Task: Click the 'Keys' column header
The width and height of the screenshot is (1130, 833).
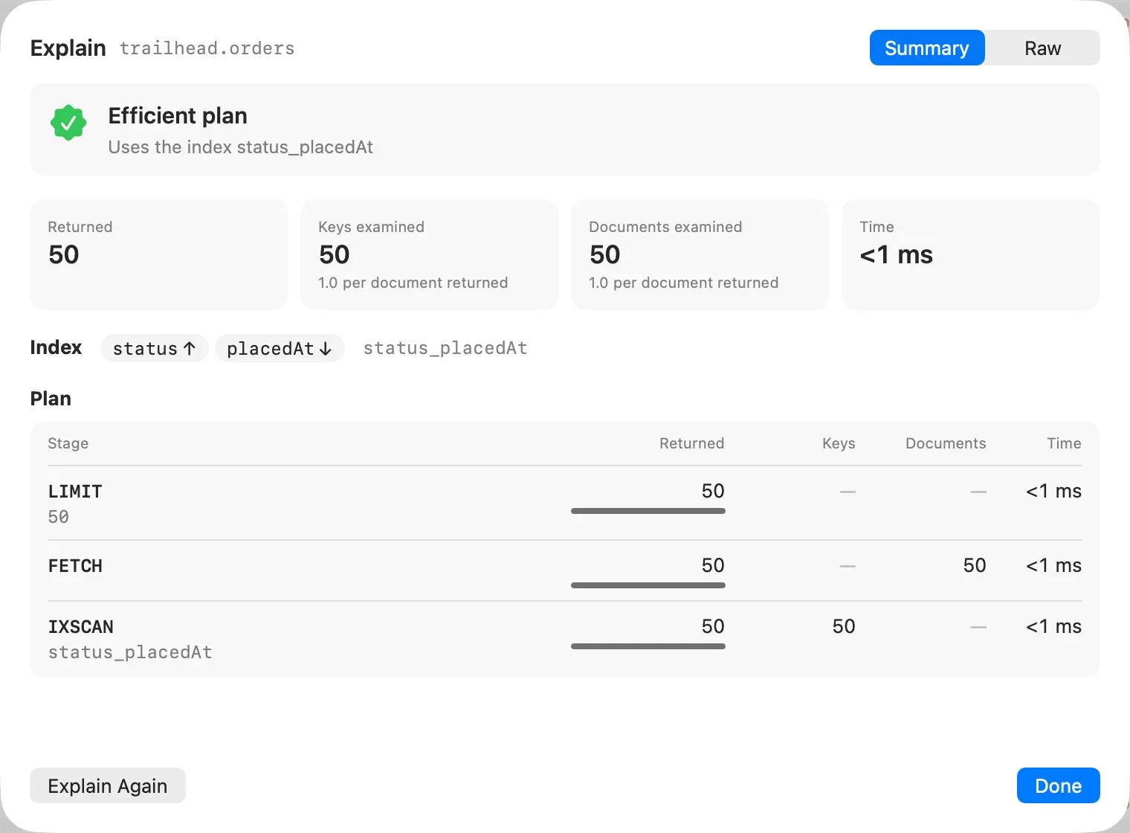Action: 839,443
